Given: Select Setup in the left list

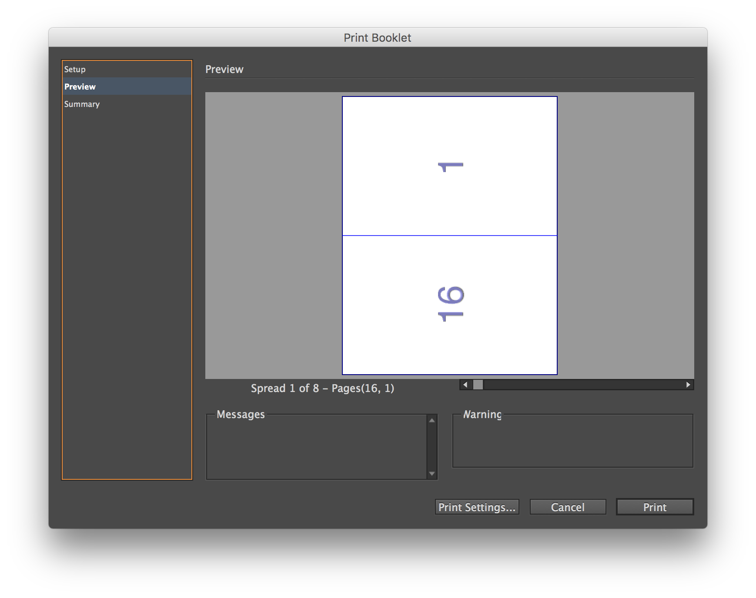Looking at the screenshot, I should [x=75, y=70].
